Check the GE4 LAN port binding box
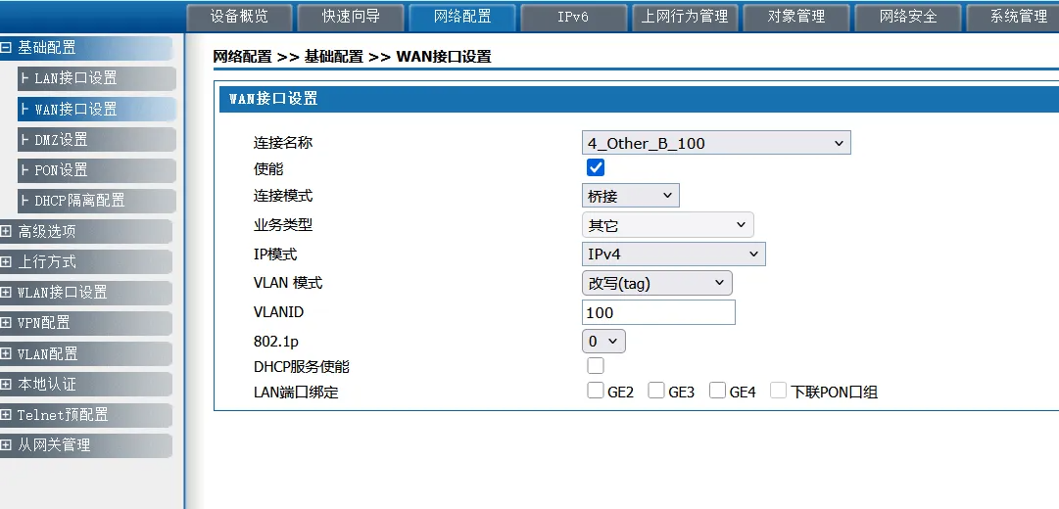The height and width of the screenshot is (509, 1059). click(717, 391)
